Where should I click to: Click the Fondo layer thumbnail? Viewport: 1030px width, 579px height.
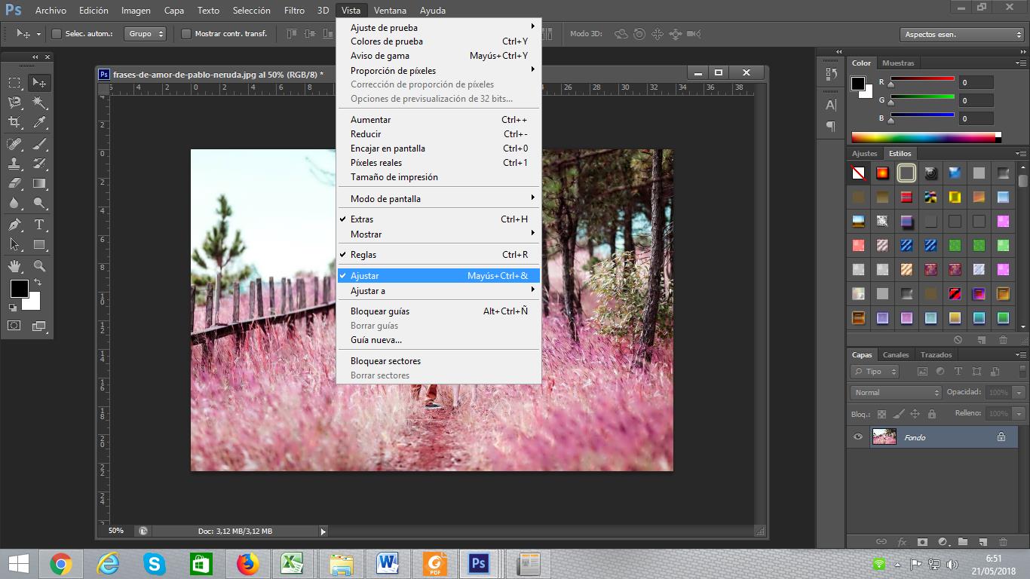click(x=884, y=437)
